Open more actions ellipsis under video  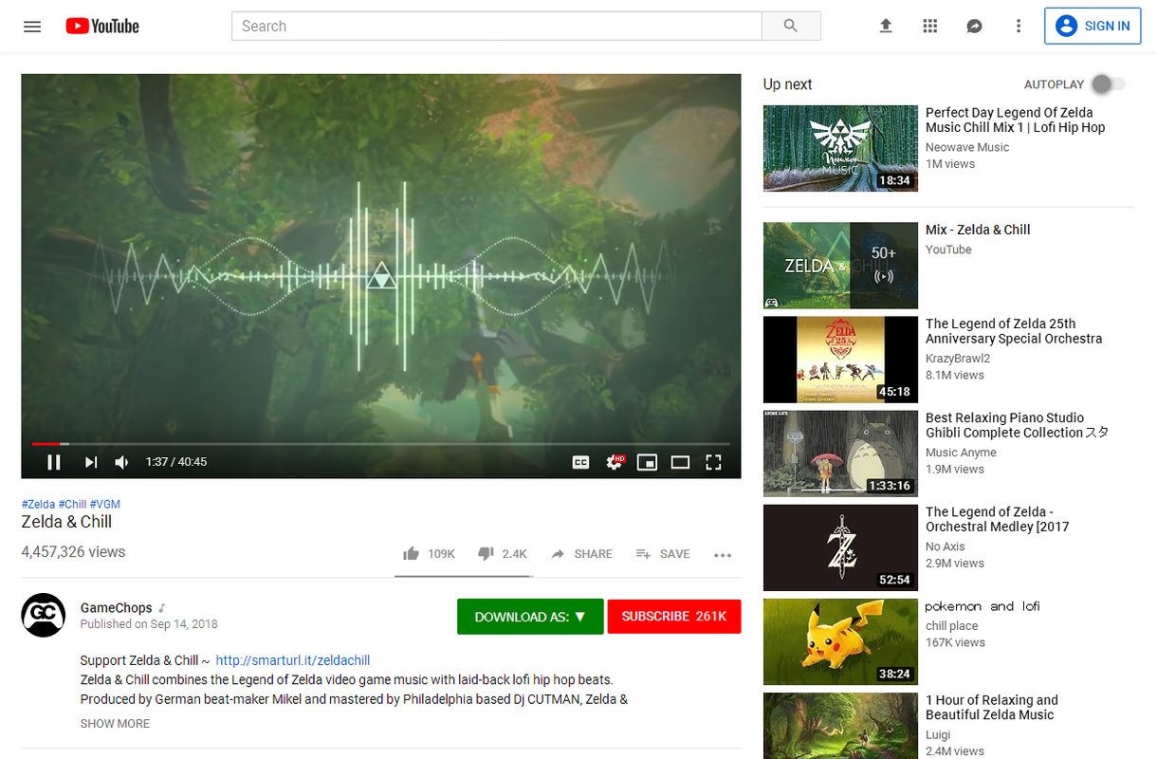click(723, 555)
